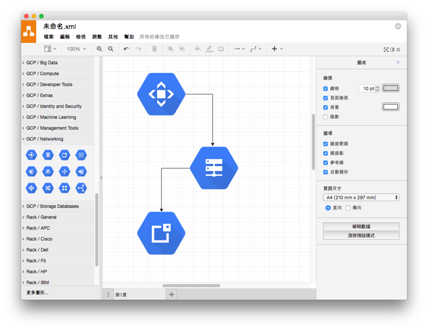Select the first GCP Networking shape thumbnail
Image resolution: width=428 pixels, height=330 pixels.
click(31, 155)
